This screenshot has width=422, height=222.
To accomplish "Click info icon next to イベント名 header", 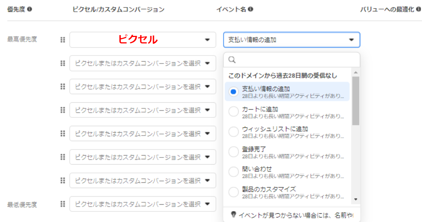I will (x=250, y=9).
